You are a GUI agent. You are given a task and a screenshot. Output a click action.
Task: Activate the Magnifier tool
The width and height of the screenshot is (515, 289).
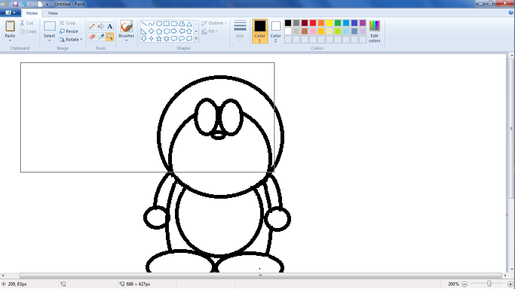pos(110,37)
